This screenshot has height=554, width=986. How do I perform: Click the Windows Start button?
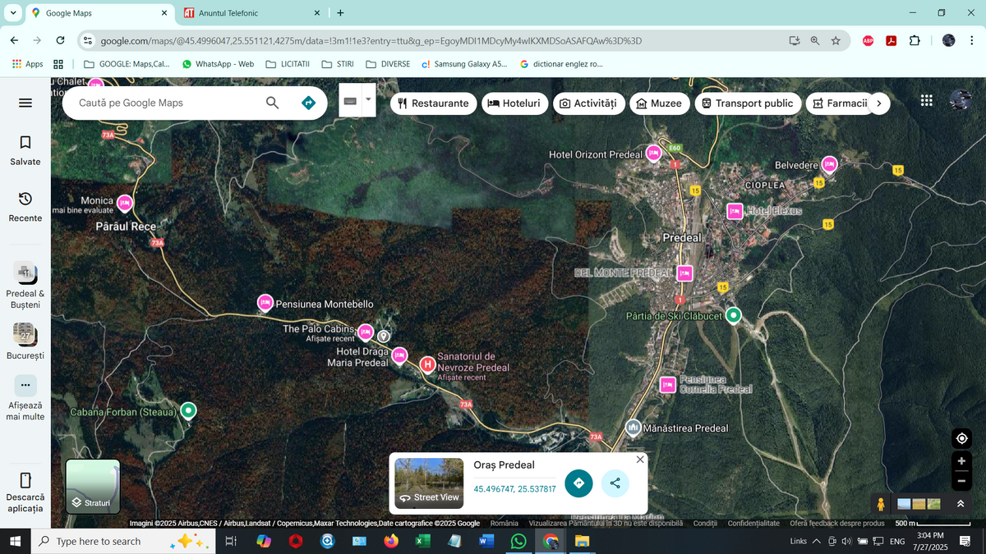pyautogui.click(x=15, y=541)
